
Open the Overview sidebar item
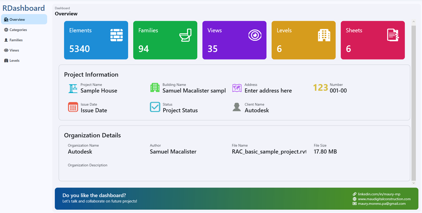point(24,19)
